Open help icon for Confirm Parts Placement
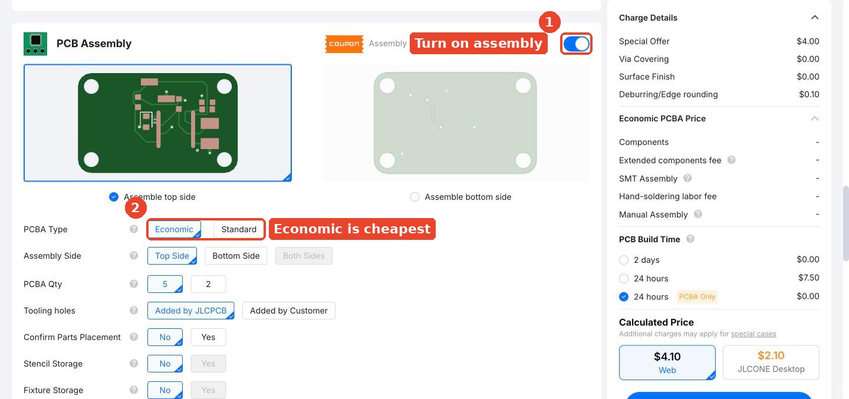 tap(134, 337)
